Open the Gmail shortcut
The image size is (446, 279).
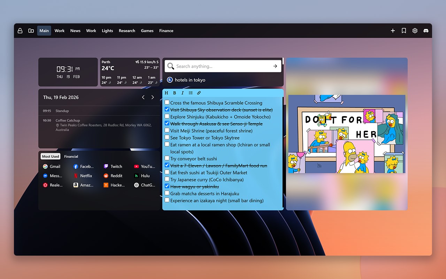point(52,166)
